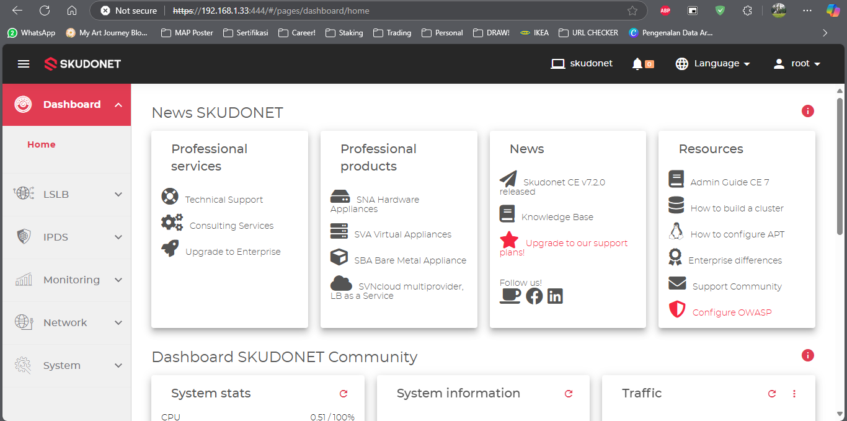Select Home in the sidebar menu
The height and width of the screenshot is (421, 847).
(42, 144)
